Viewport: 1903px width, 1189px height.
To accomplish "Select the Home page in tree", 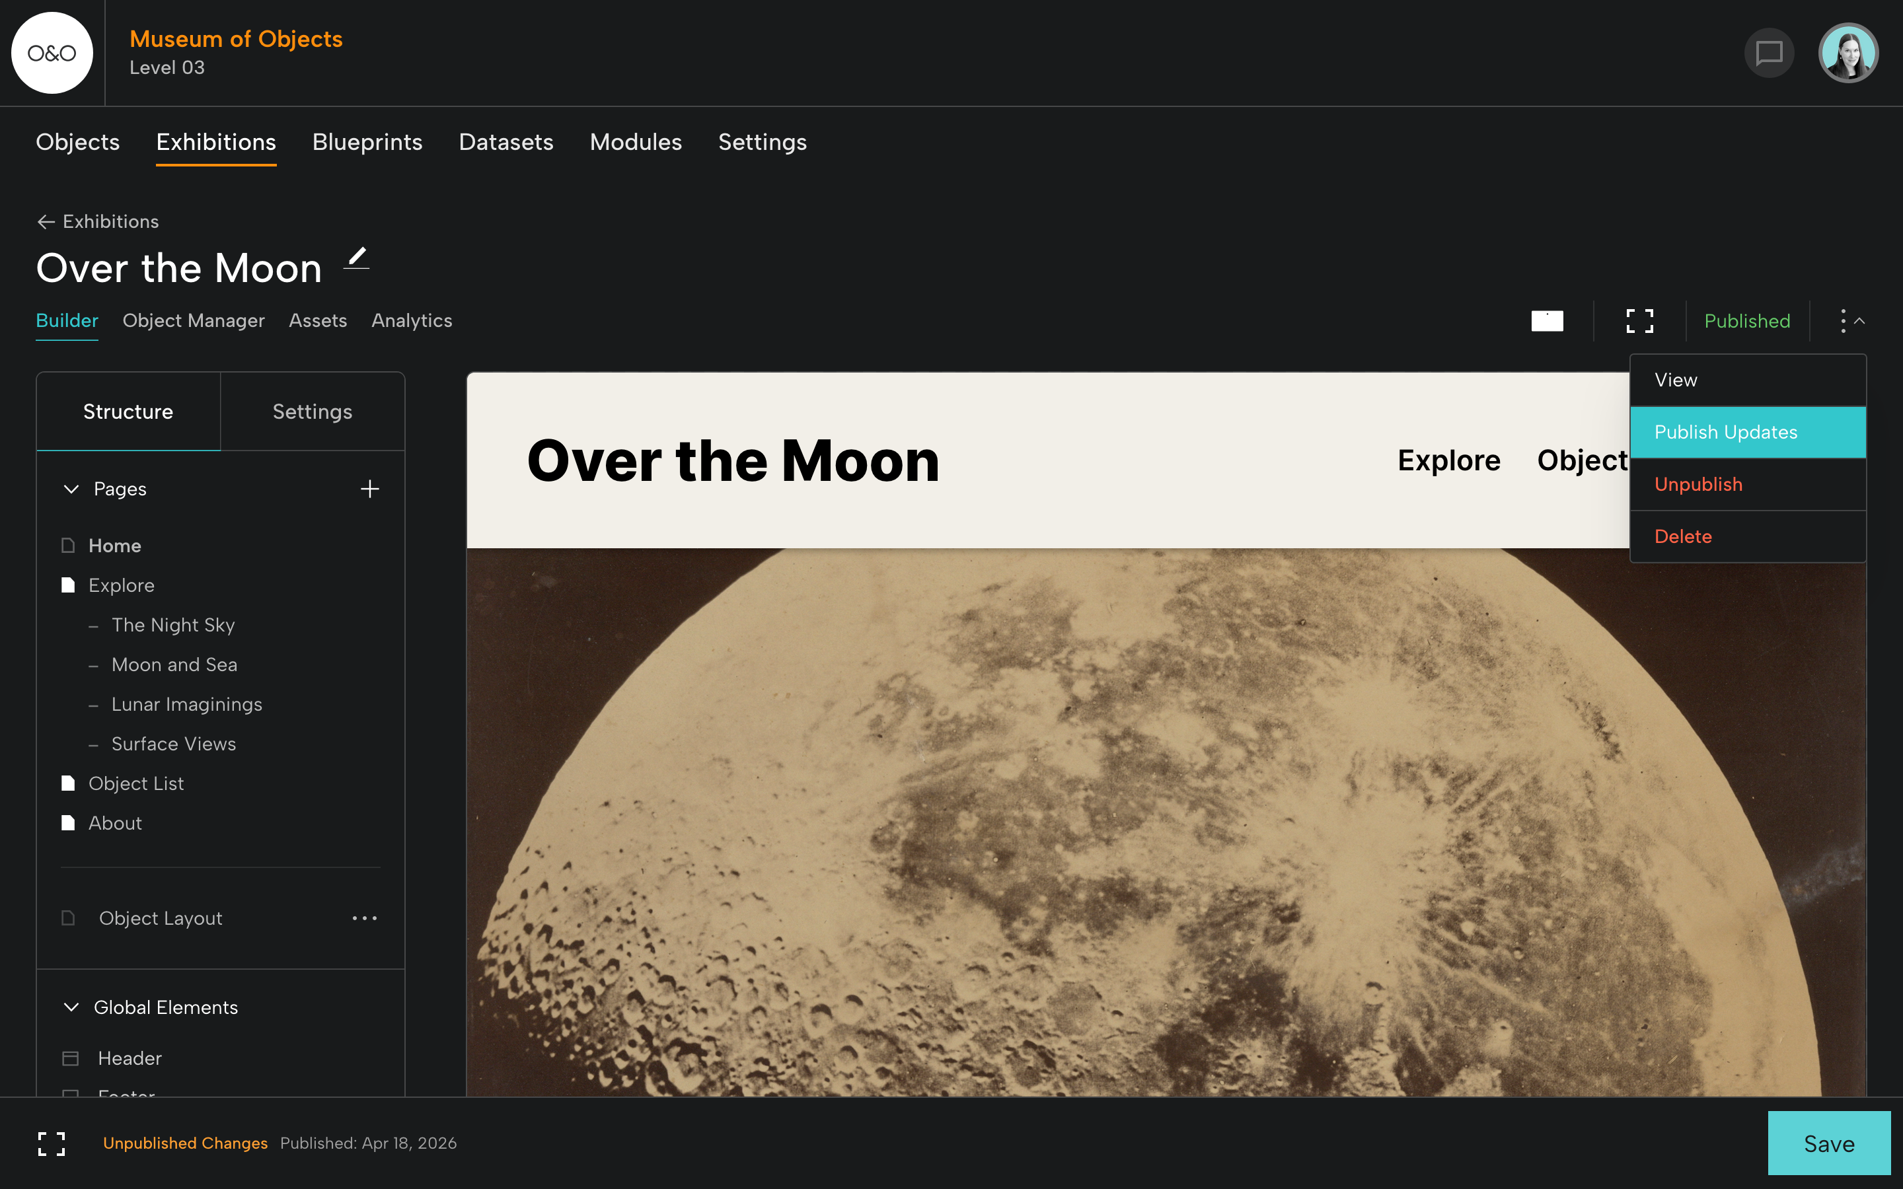I will point(115,546).
